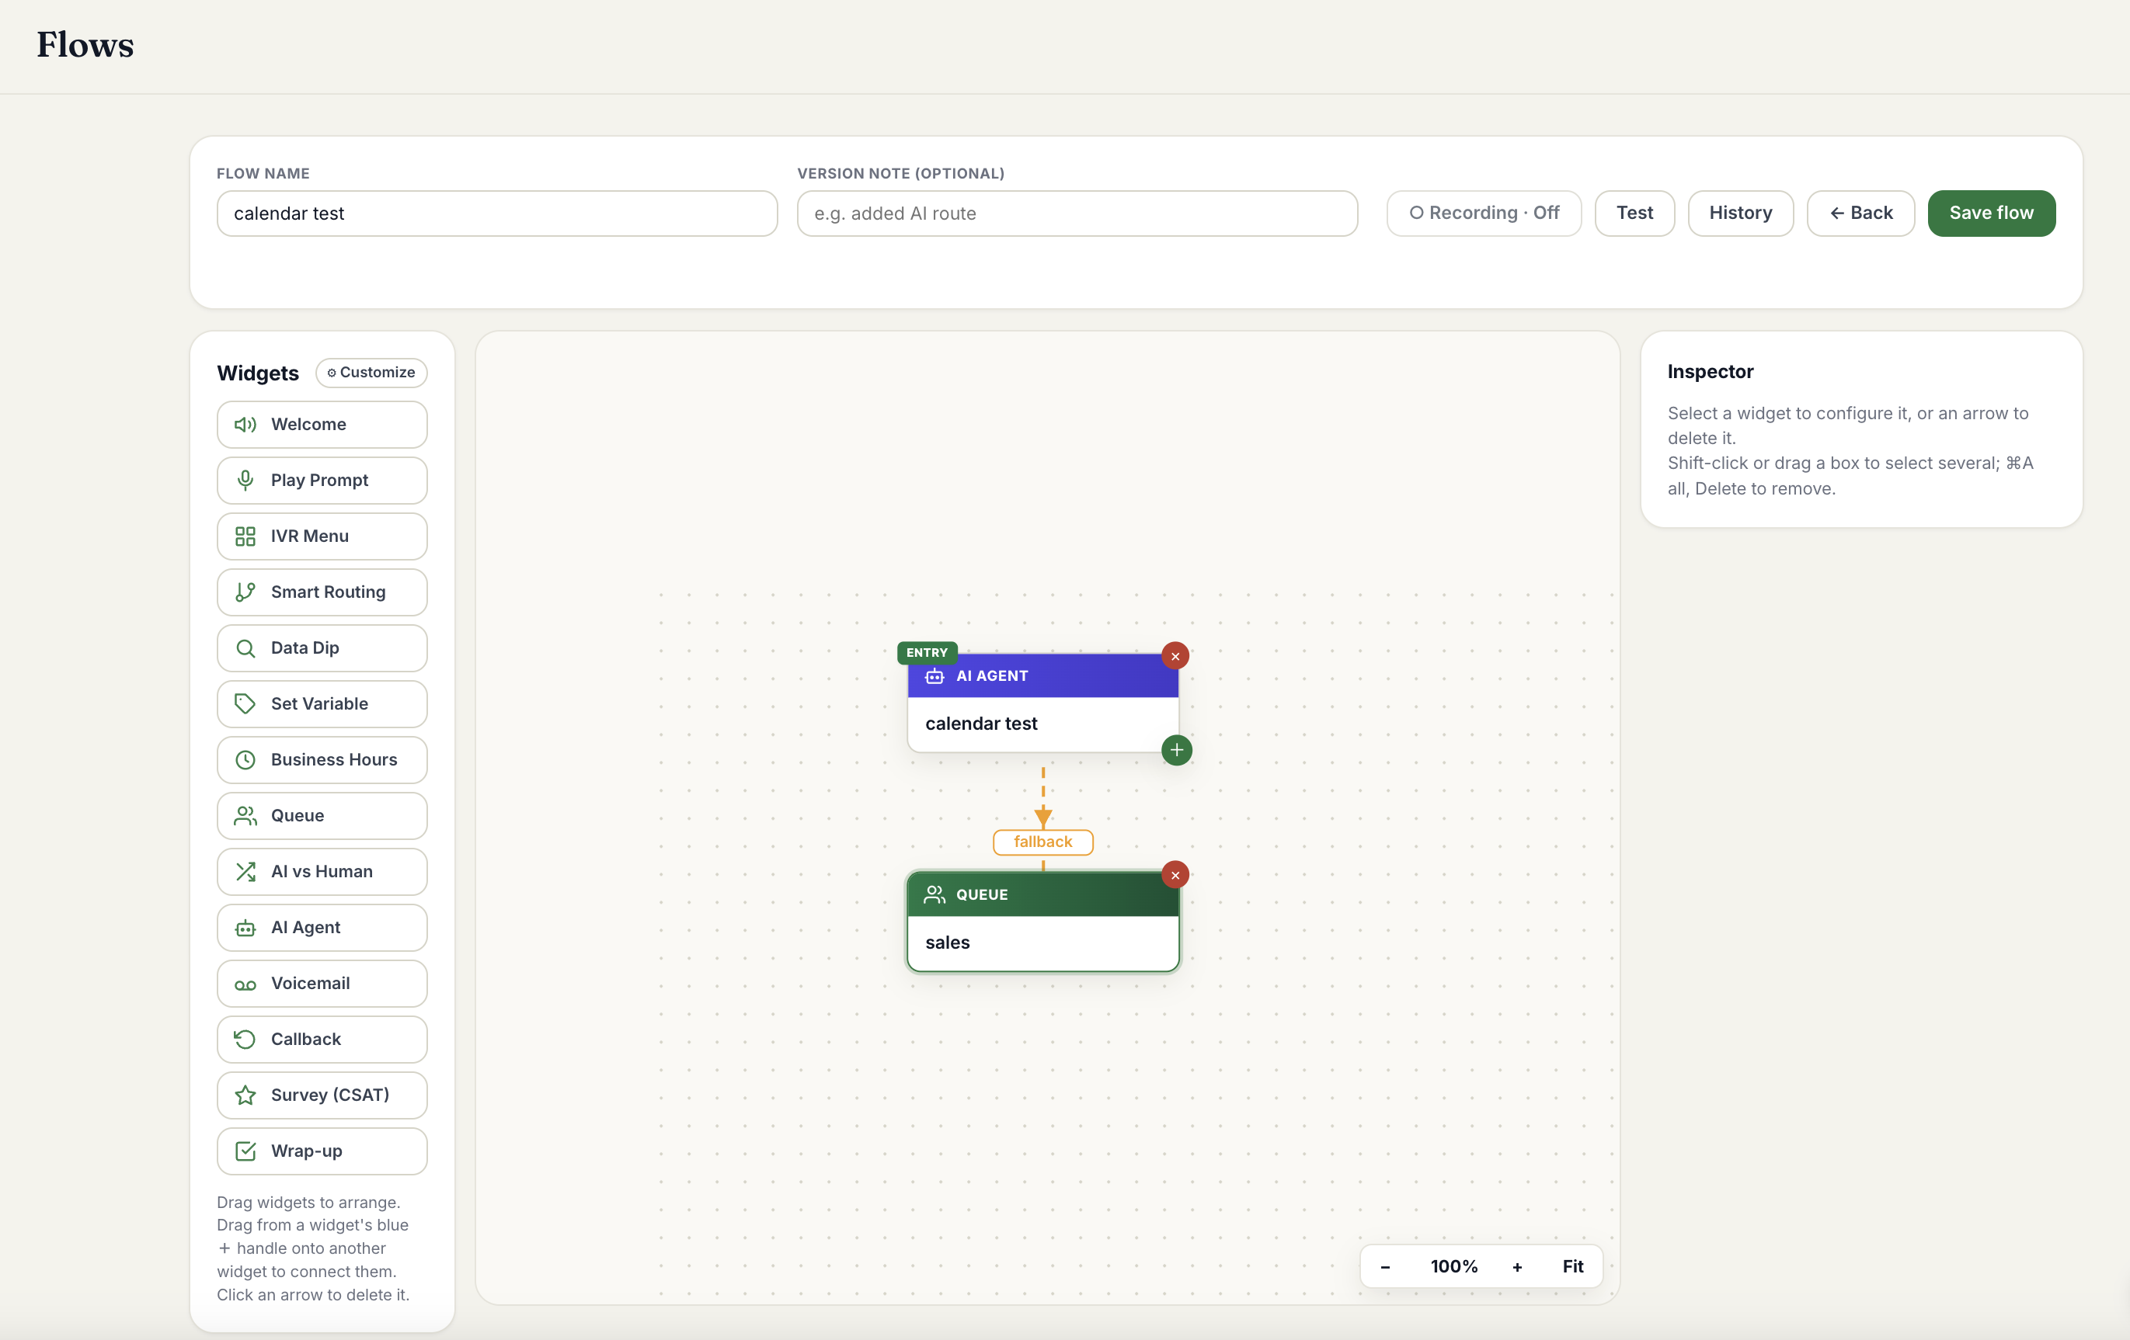Click the Smart Routing branch icon
The height and width of the screenshot is (1340, 2130).
coord(245,592)
